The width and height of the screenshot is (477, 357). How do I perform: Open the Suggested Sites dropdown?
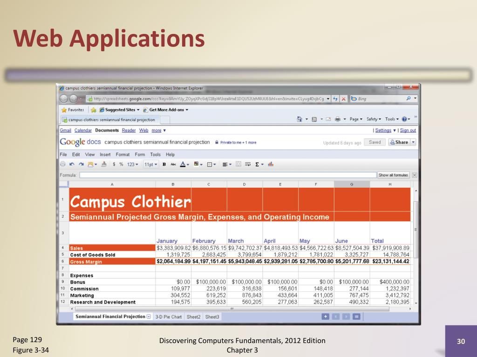[120, 110]
